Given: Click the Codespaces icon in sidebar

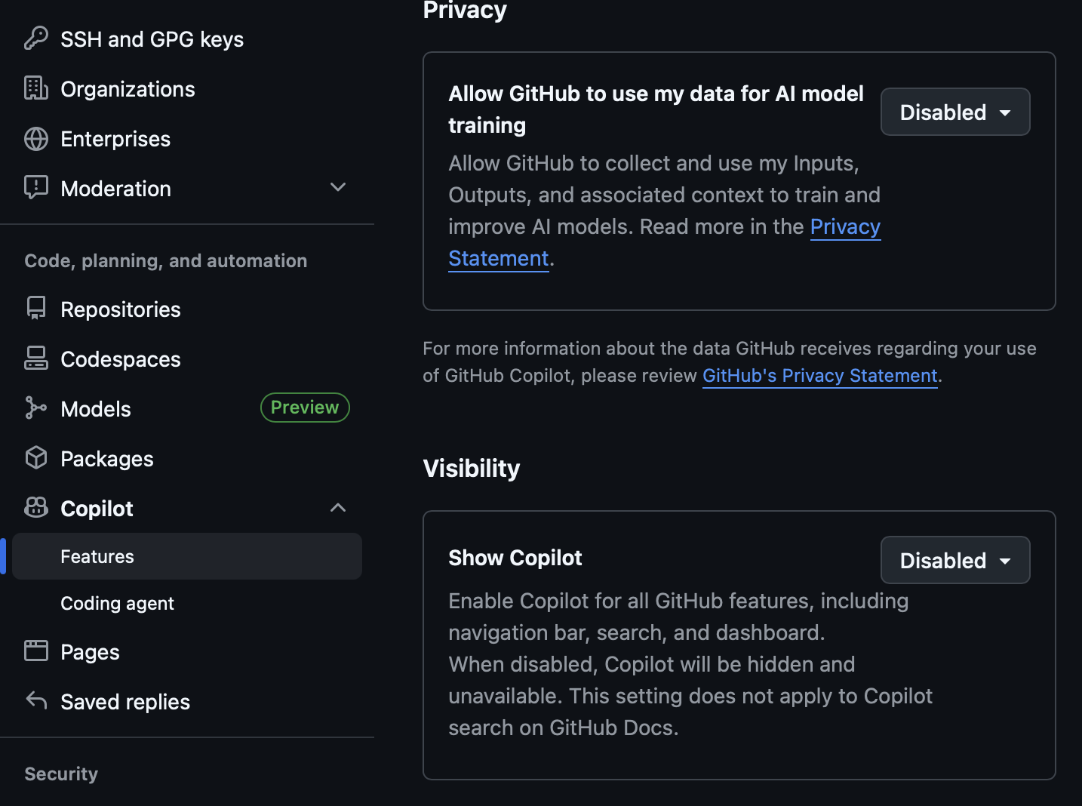Looking at the screenshot, I should coord(35,358).
